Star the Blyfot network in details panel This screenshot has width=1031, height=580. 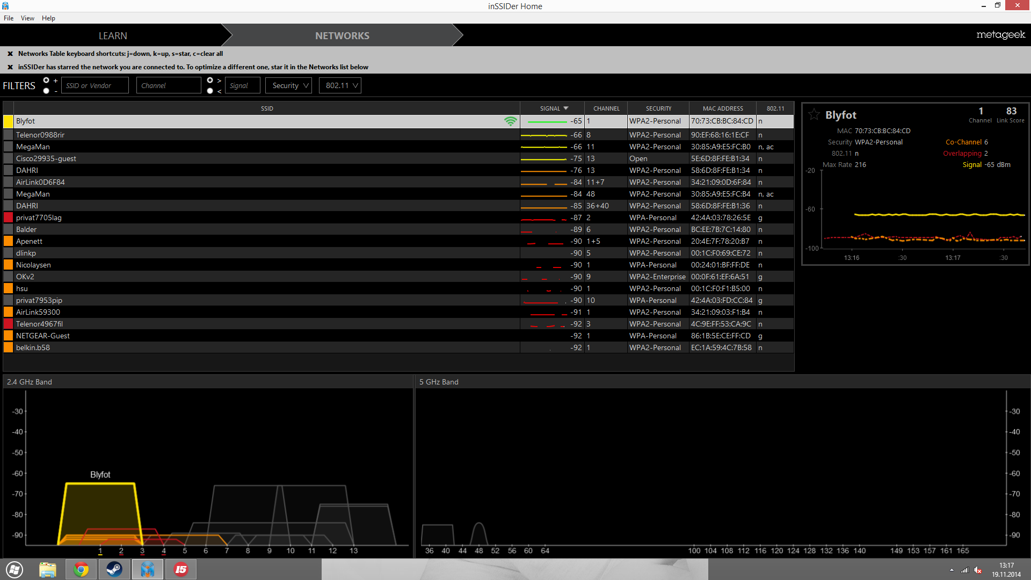click(814, 114)
